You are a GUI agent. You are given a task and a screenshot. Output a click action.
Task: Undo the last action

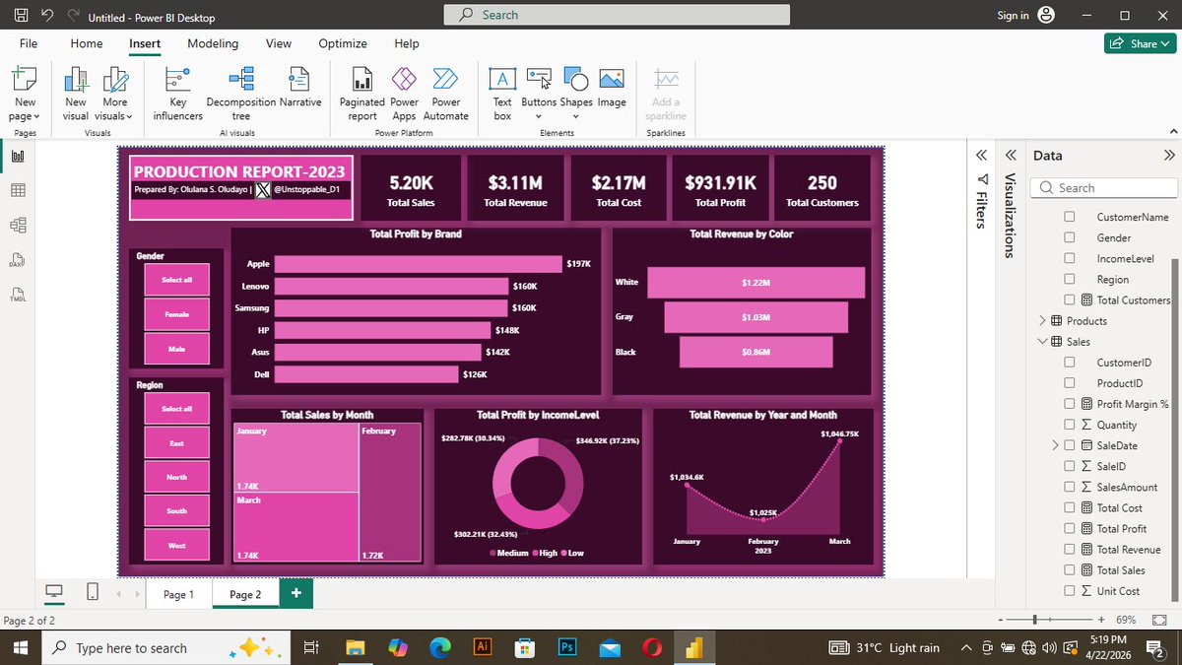coord(46,17)
